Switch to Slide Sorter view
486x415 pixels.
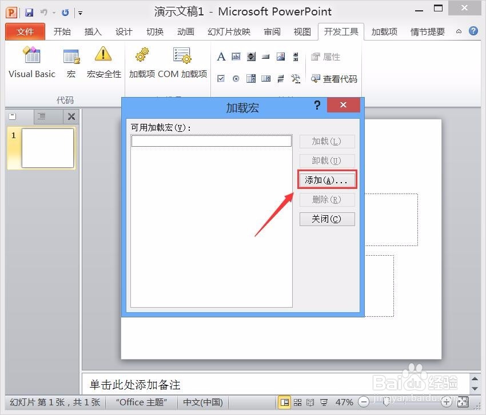coord(298,402)
